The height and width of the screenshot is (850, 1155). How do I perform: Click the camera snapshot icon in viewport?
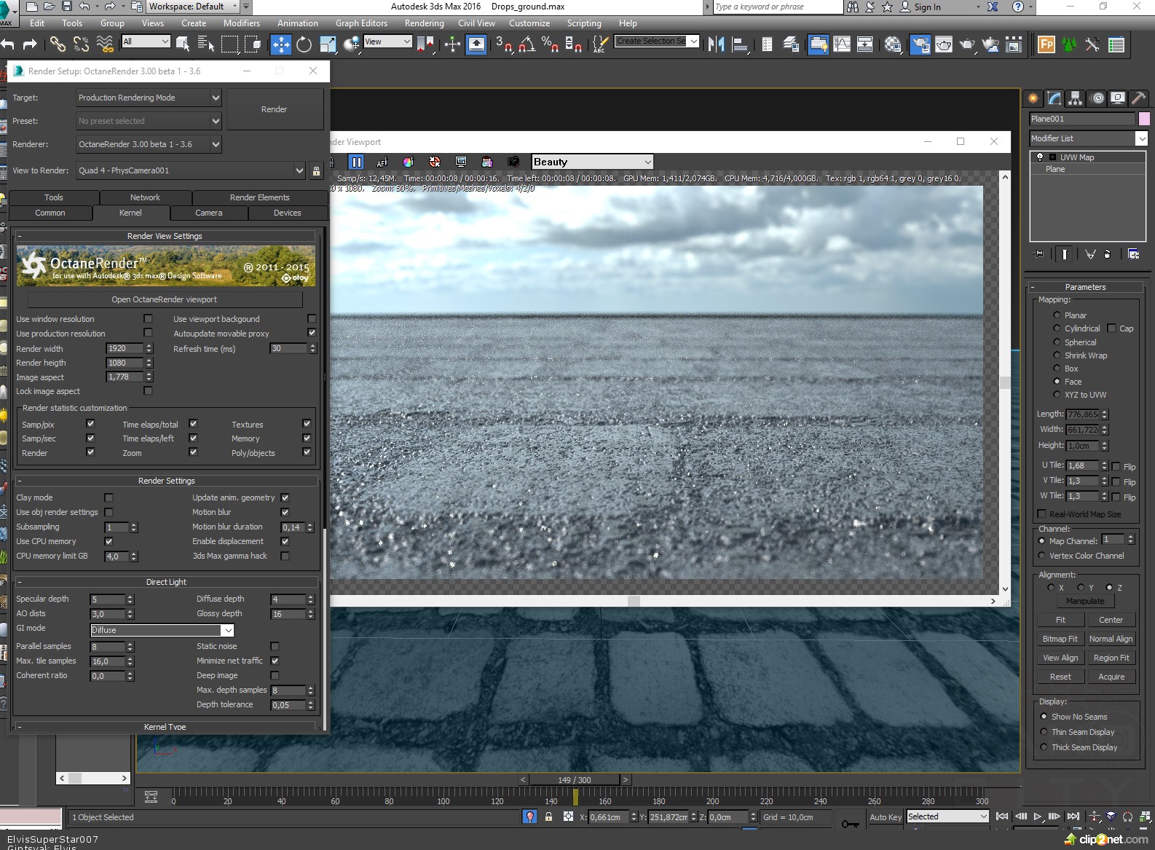513,162
